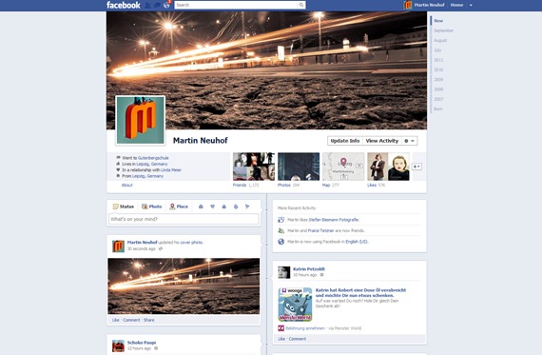This screenshot has height=355, width=542.
Task: Open the Gutenbergschule link
Action: click(x=153, y=158)
